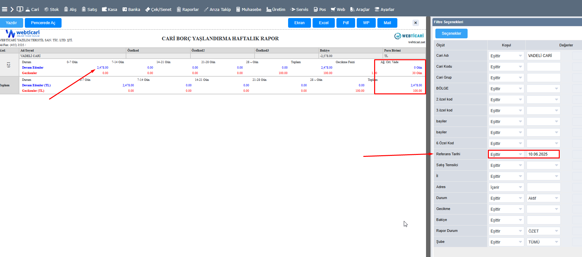The width and height of the screenshot is (582, 257).
Task: Open the Raporlar menu
Action: pos(188,9)
